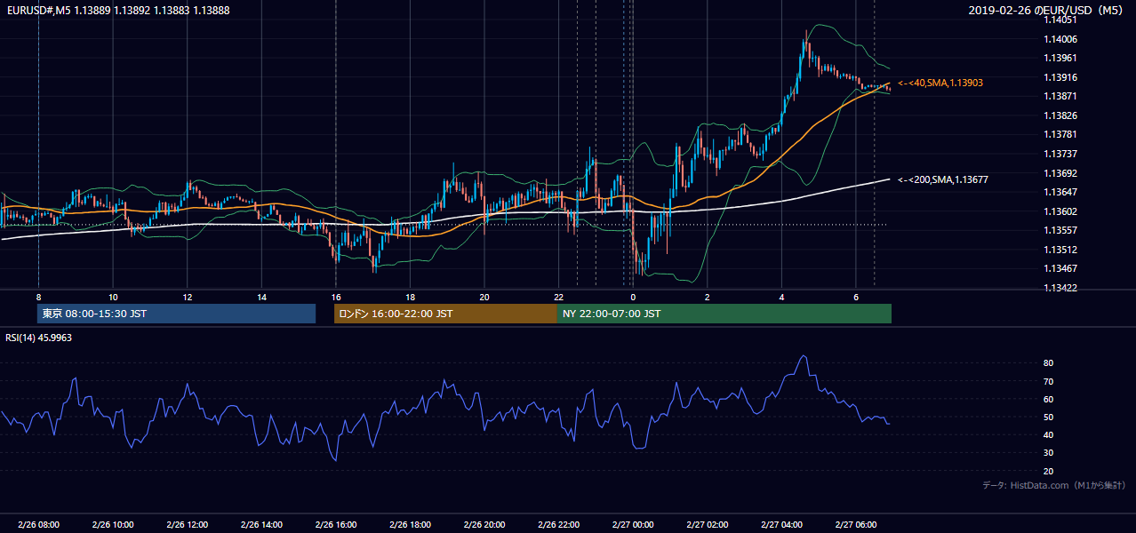Click the RSI axis value 80
Viewport: 1136px width, 533px height.
[x=1049, y=363]
